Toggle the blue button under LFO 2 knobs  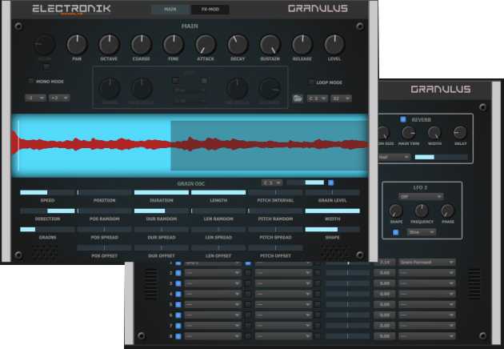point(396,232)
